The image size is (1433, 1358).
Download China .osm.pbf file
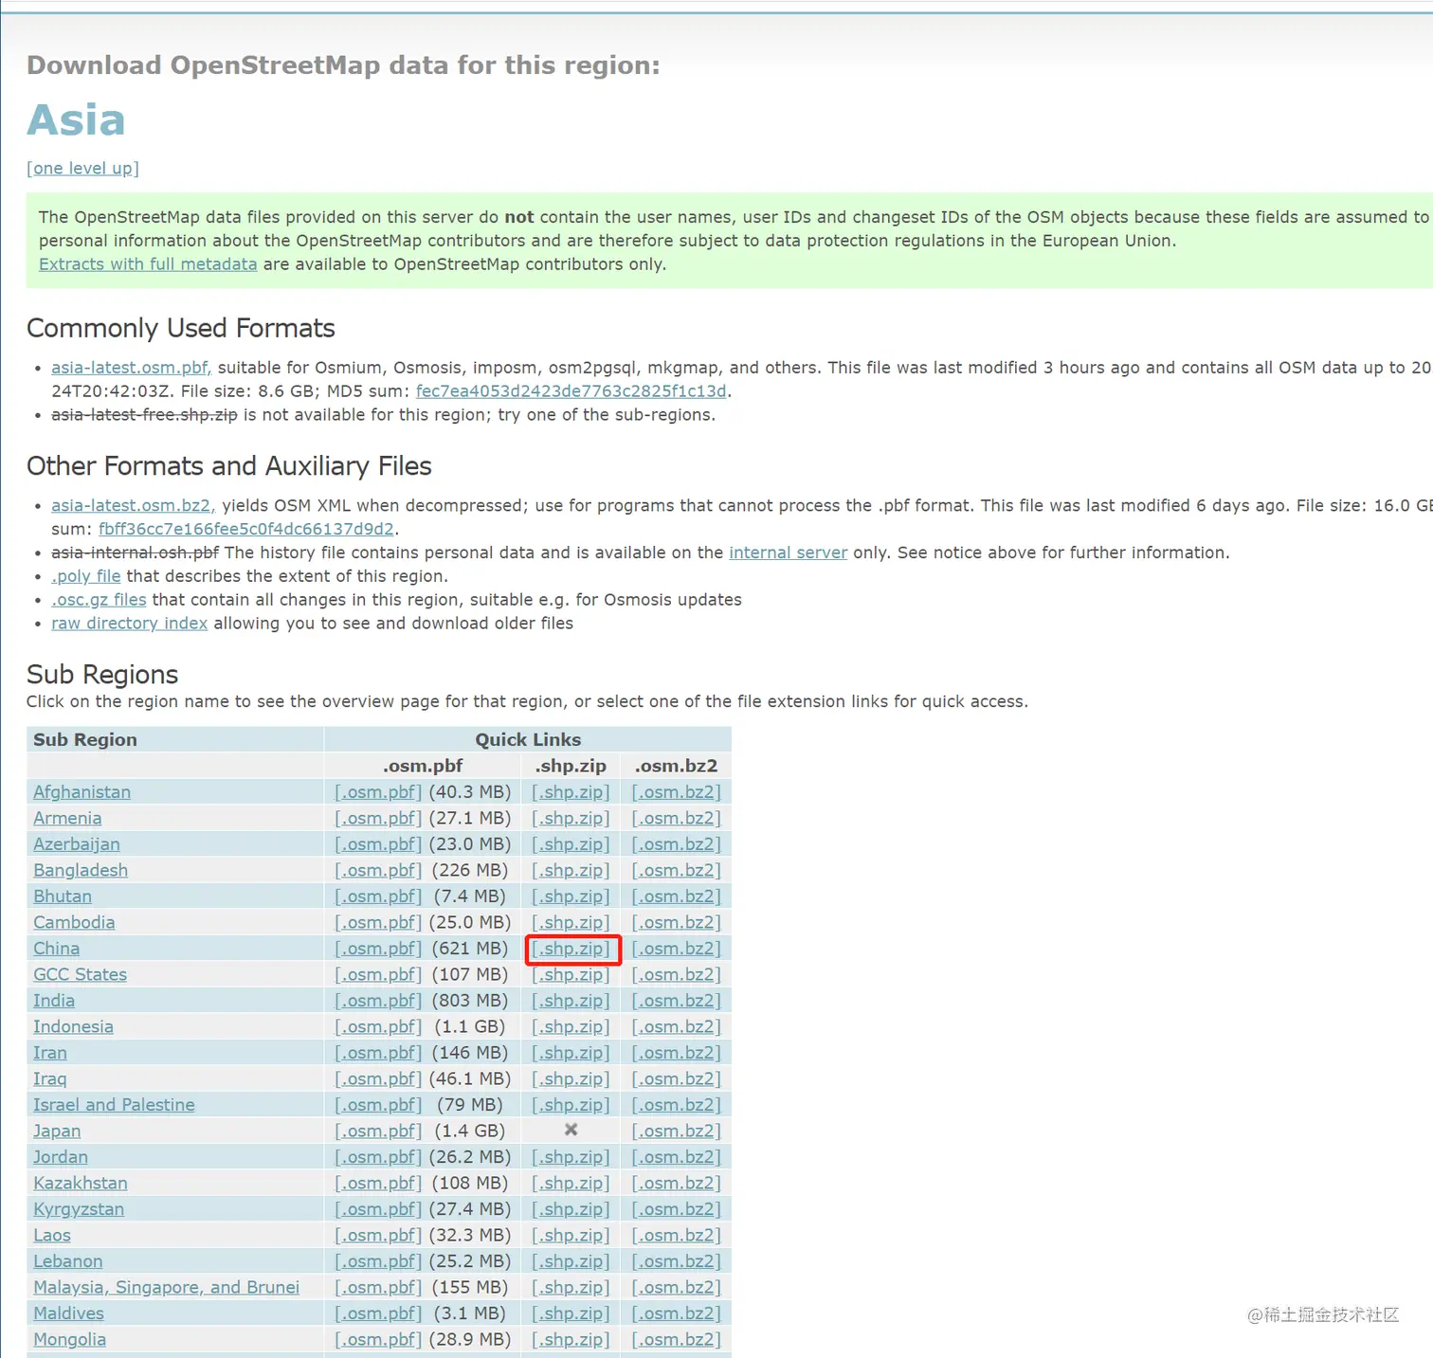(378, 949)
